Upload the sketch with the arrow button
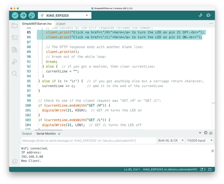Viewport: 224px width, 184px height. [x=23, y=15]
